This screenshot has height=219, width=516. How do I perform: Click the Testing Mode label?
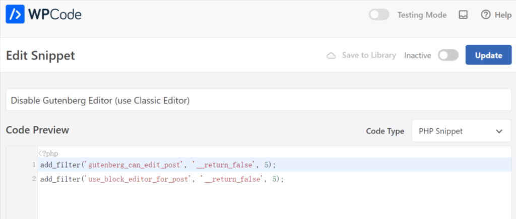point(422,15)
